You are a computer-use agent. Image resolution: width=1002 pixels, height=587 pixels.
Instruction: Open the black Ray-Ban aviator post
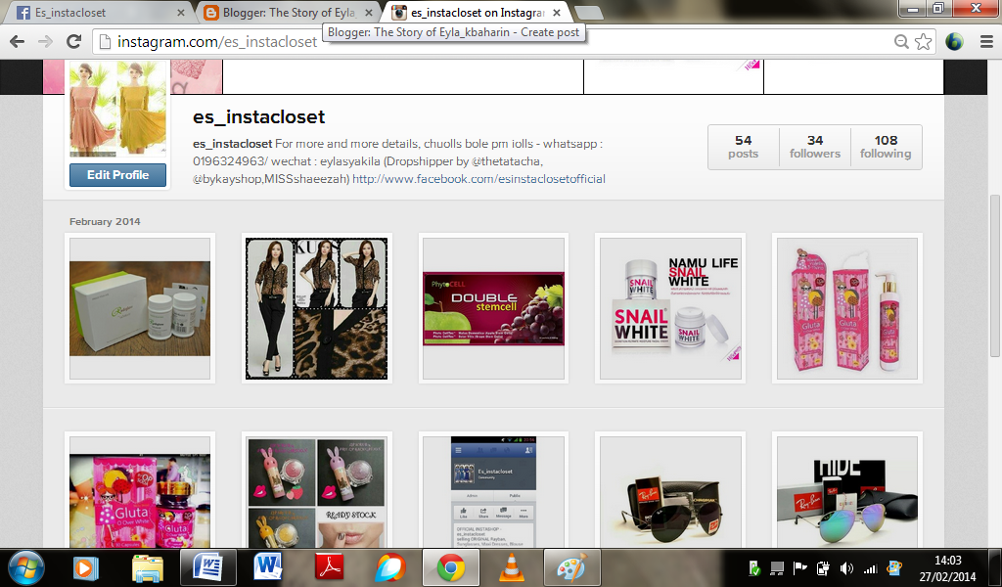click(669, 490)
